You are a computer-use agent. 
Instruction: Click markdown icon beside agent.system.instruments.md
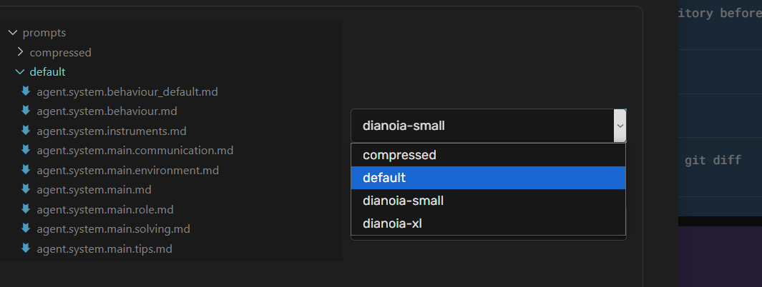(26, 131)
